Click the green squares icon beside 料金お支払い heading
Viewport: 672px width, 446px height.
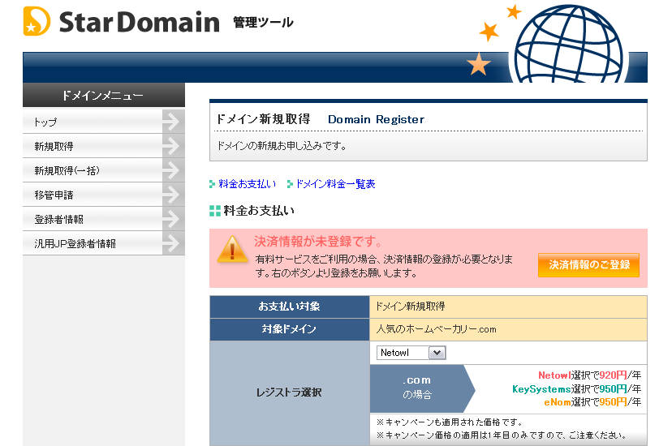(x=215, y=211)
